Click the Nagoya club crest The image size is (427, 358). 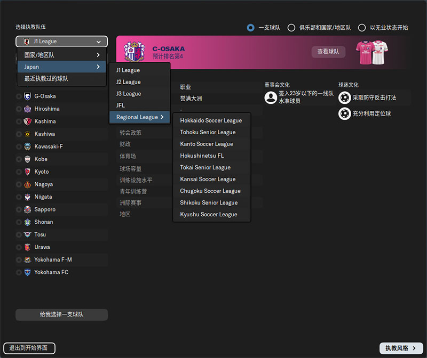click(28, 184)
